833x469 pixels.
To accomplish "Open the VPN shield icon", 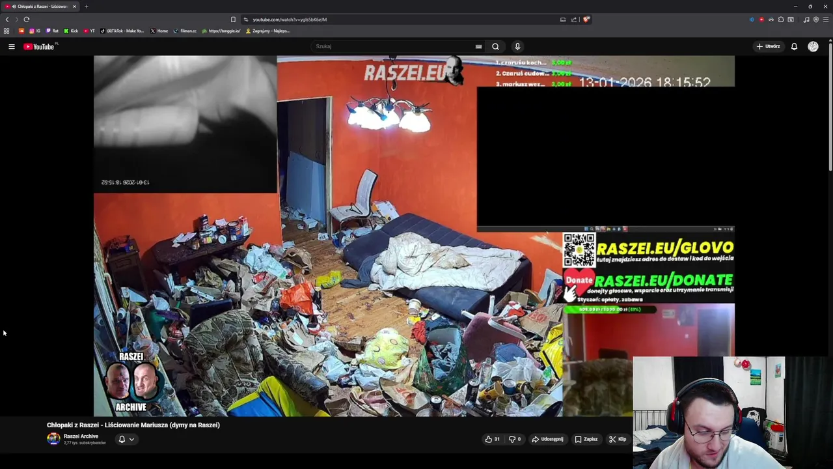I will pyautogui.click(x=816, y=20).
